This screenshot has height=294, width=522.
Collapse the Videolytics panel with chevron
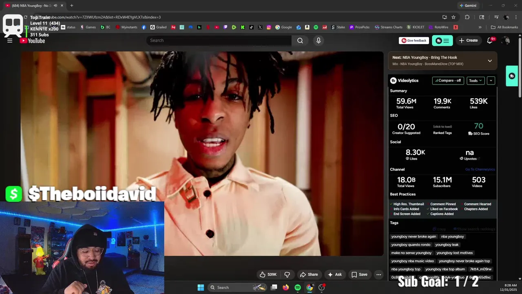pos(491,80)
